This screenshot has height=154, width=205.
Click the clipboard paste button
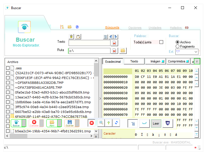78,37
